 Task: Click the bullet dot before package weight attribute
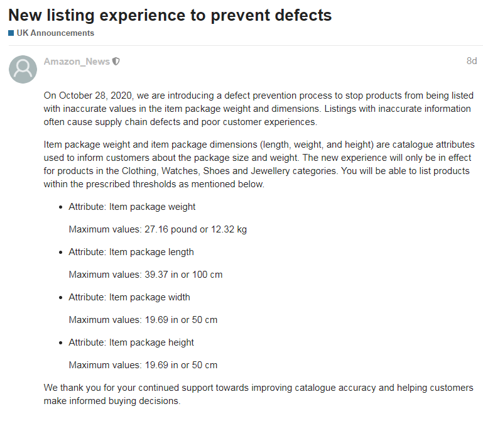tap(61, 207)
